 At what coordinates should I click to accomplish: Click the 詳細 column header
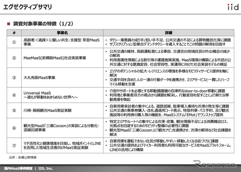(x=169, y=33)
